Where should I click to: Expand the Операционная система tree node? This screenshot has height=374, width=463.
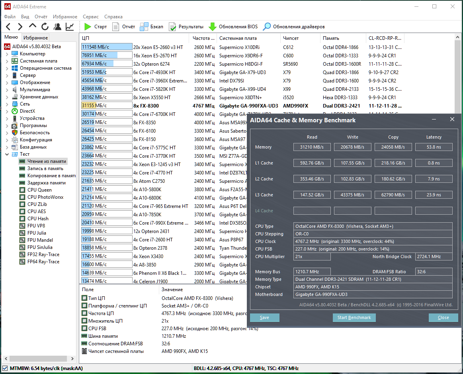tap(7, 68)
